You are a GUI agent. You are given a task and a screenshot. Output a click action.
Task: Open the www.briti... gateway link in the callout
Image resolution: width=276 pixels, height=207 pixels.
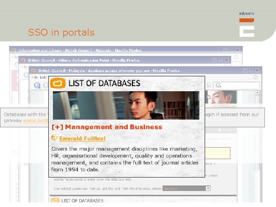[36, 121]
